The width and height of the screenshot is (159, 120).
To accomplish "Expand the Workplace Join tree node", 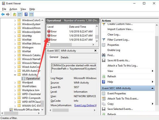I will 15,90.
